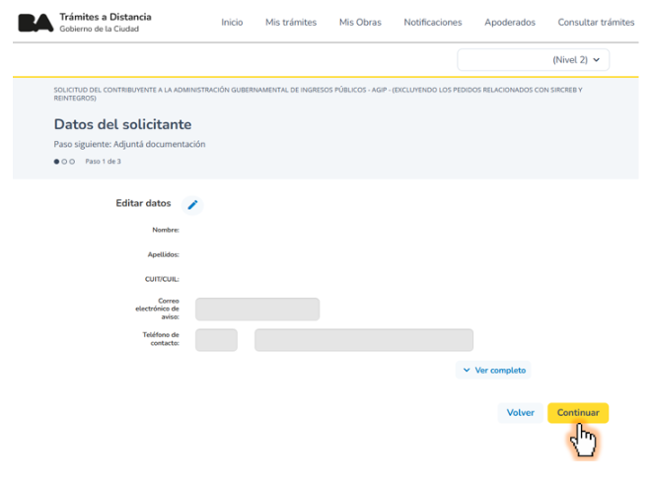Select the Mis Obras menu item

pos(359,22)
